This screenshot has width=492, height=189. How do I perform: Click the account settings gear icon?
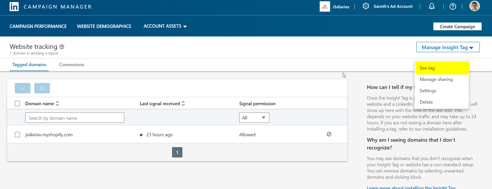click(x=366, y=6)
